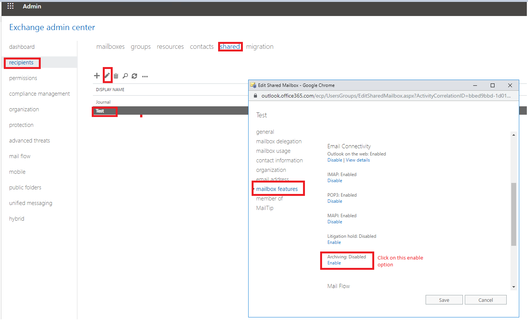Select recipients in left navigation
The height and width of the screenshot is (322, 528).
tap(21, 62)
